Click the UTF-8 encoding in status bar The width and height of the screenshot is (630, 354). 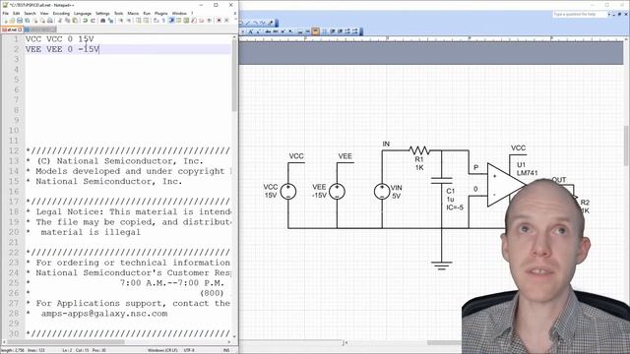(189, 350)
